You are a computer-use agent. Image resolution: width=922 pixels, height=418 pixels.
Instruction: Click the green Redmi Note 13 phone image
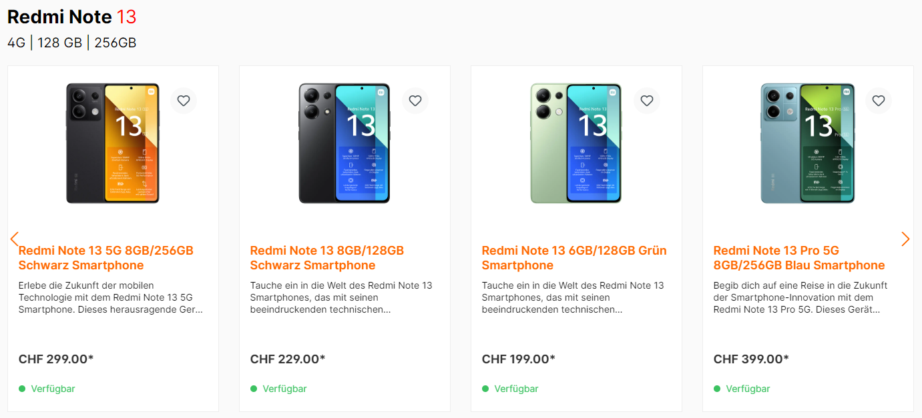(x=575, y=143)
